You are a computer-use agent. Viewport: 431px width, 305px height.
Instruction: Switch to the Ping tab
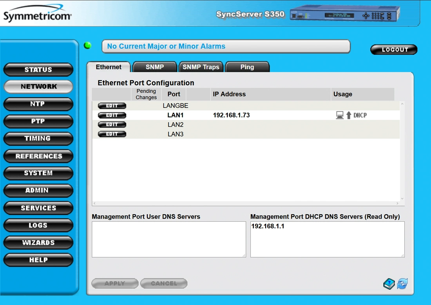pos(247,67)
